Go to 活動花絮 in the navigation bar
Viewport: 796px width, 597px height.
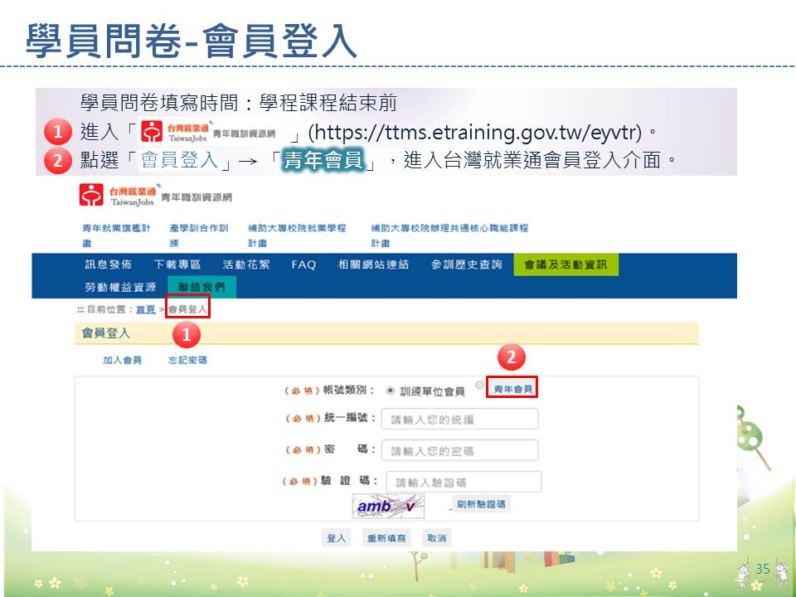[246, 265]
